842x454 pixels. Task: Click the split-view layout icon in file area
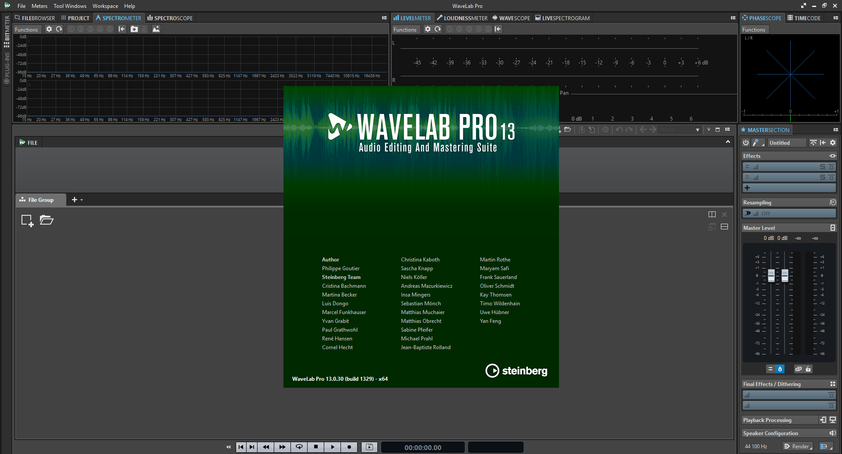[x=712, y=214]
